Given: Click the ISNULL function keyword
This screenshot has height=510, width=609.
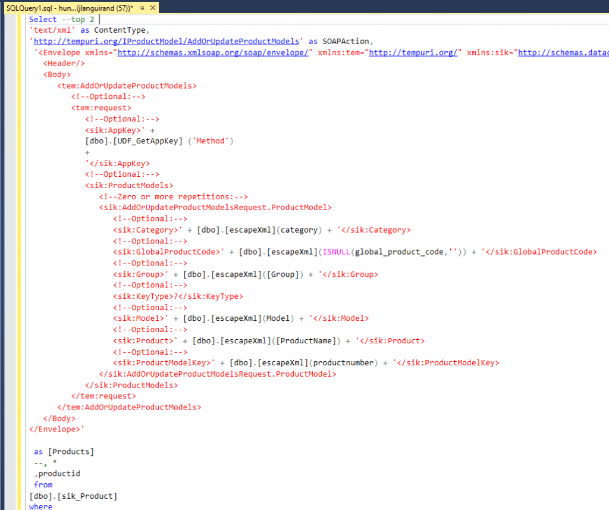Looking at the screenshot, I should tap(336, 252).
